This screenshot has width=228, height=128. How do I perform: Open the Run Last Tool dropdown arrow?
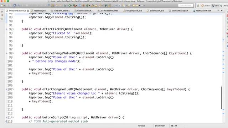(77, 6)
